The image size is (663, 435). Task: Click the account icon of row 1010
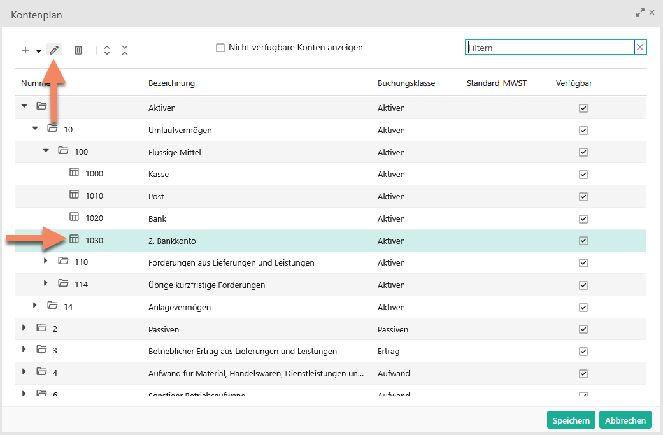(x=74, y=194)
